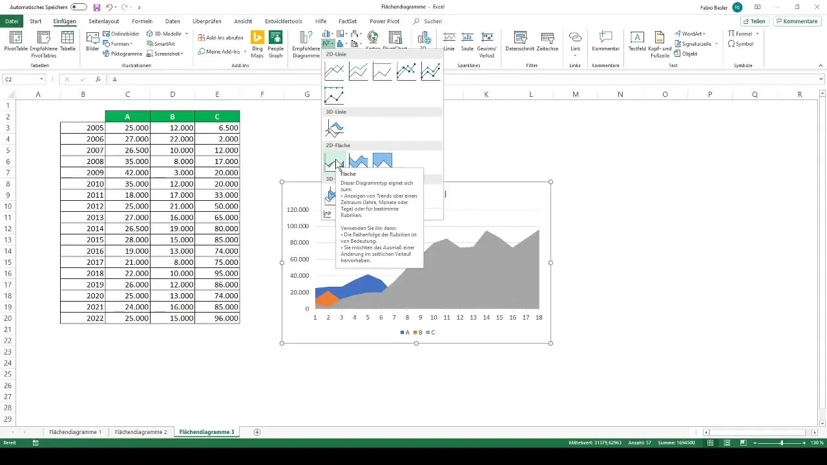Open the Flächendiagramme 1 sheet tab
Screen dimensions: 827x465
point(76,431)
